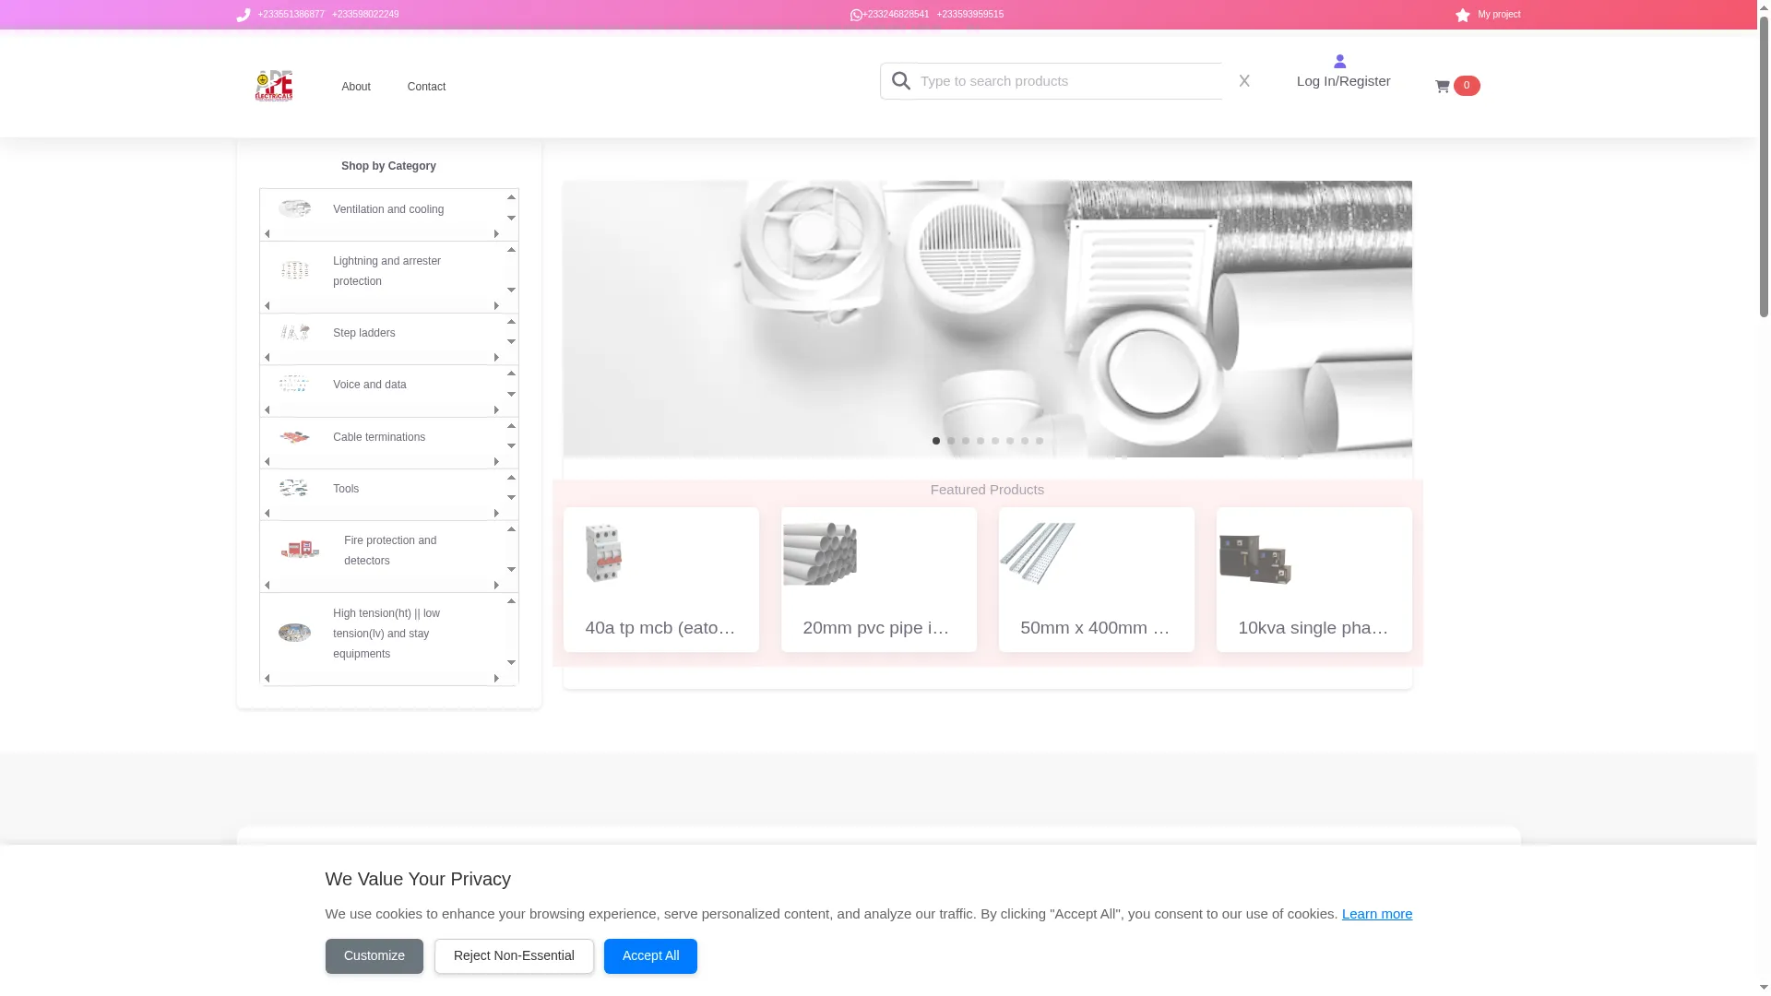
Task: Go to sixth carousel slide dot
Action: (x=1010, y=441)
